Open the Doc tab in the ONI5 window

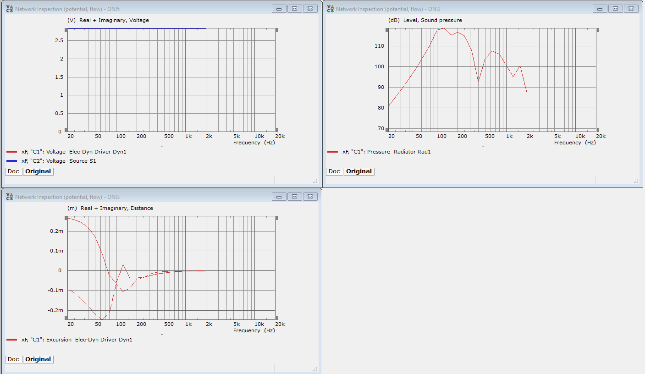point(14,171)
